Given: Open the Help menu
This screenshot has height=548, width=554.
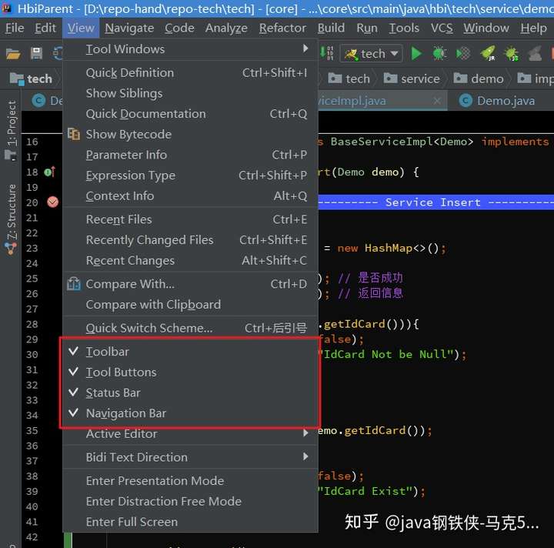Looking at the screenshot, I should click(x=533, y=28).
